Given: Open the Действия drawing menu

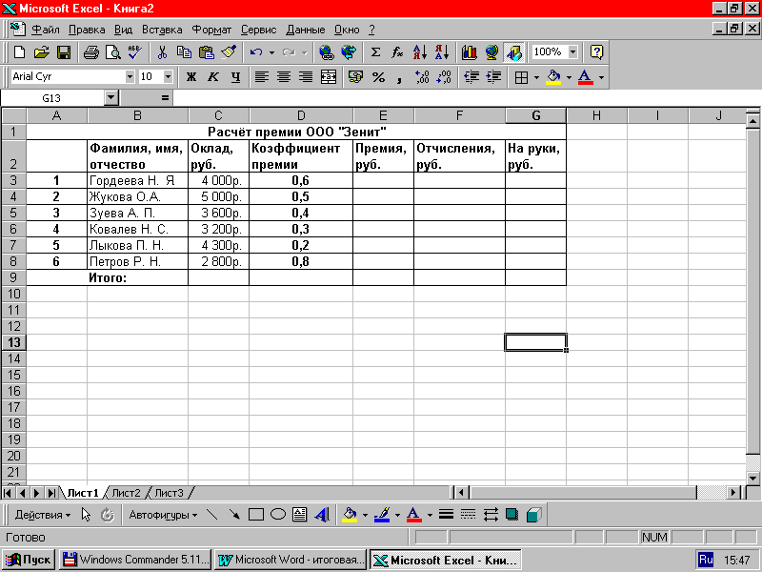Looking at the screenshot, I should [42, 515].
